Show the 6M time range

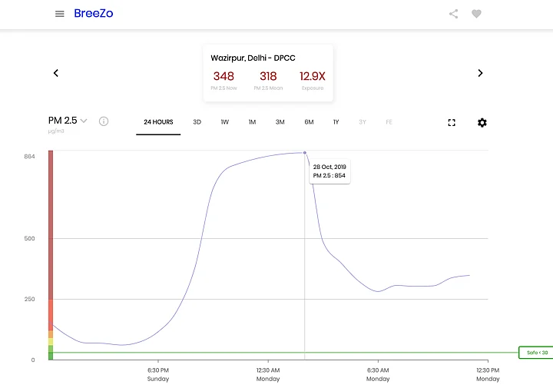pyautogui.click(x=309, y=122)
